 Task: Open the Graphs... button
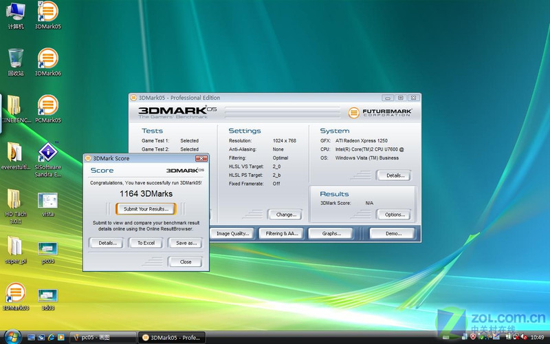[331, 233]
